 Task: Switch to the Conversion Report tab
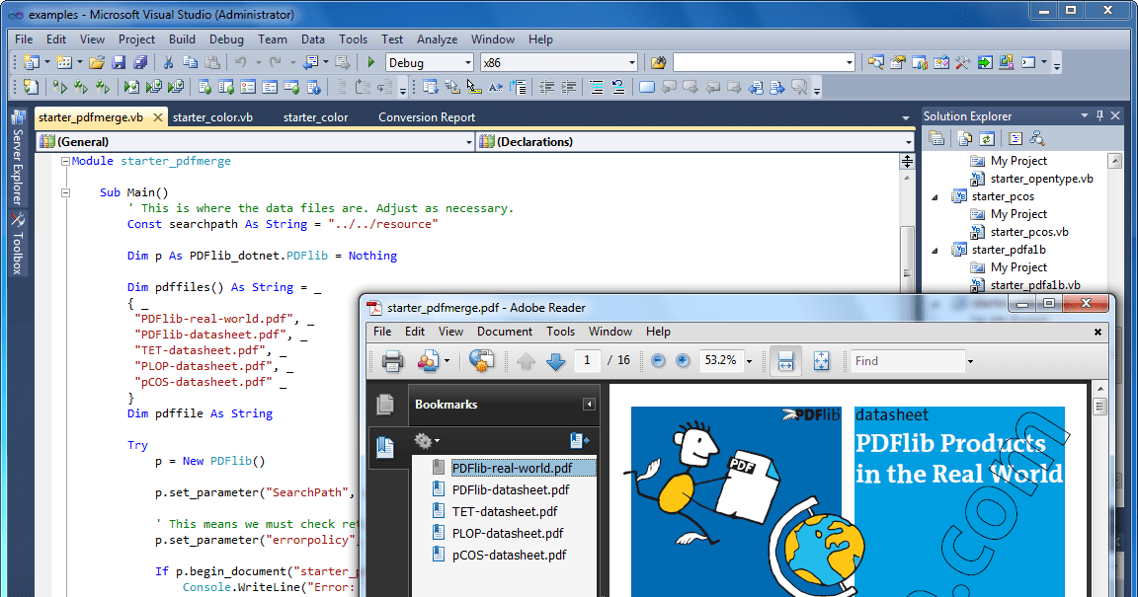[426, 116]
